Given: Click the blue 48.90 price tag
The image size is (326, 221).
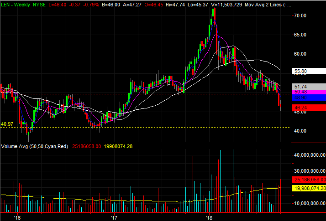Looking at the screenshot, I should pyautogui.click(x=309, y=98).
